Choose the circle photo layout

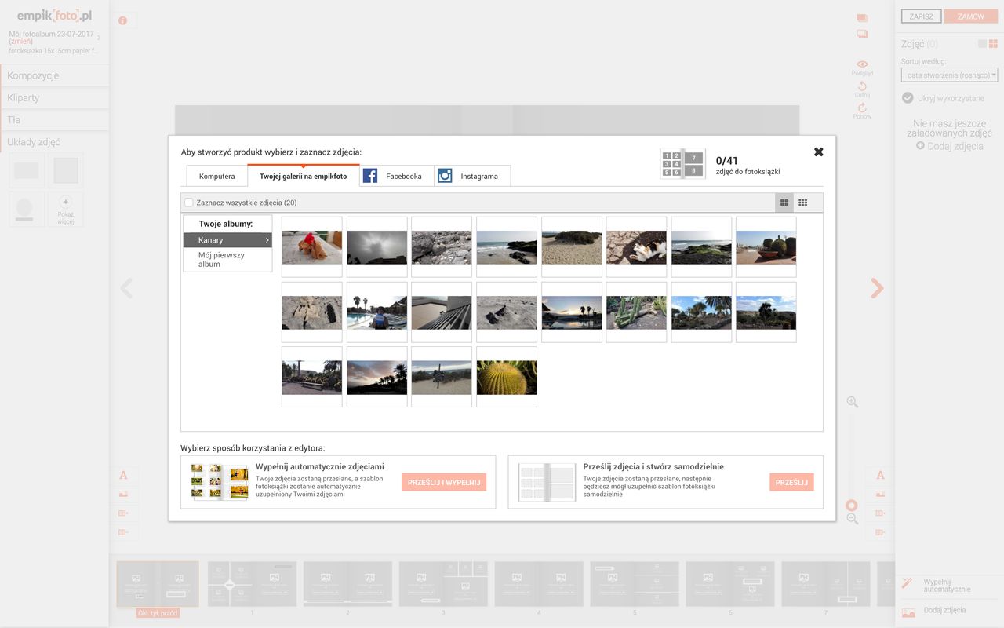coord(27,209)
